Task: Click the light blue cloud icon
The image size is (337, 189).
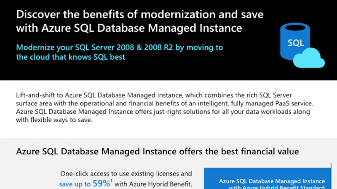Action: coord(309,58)
